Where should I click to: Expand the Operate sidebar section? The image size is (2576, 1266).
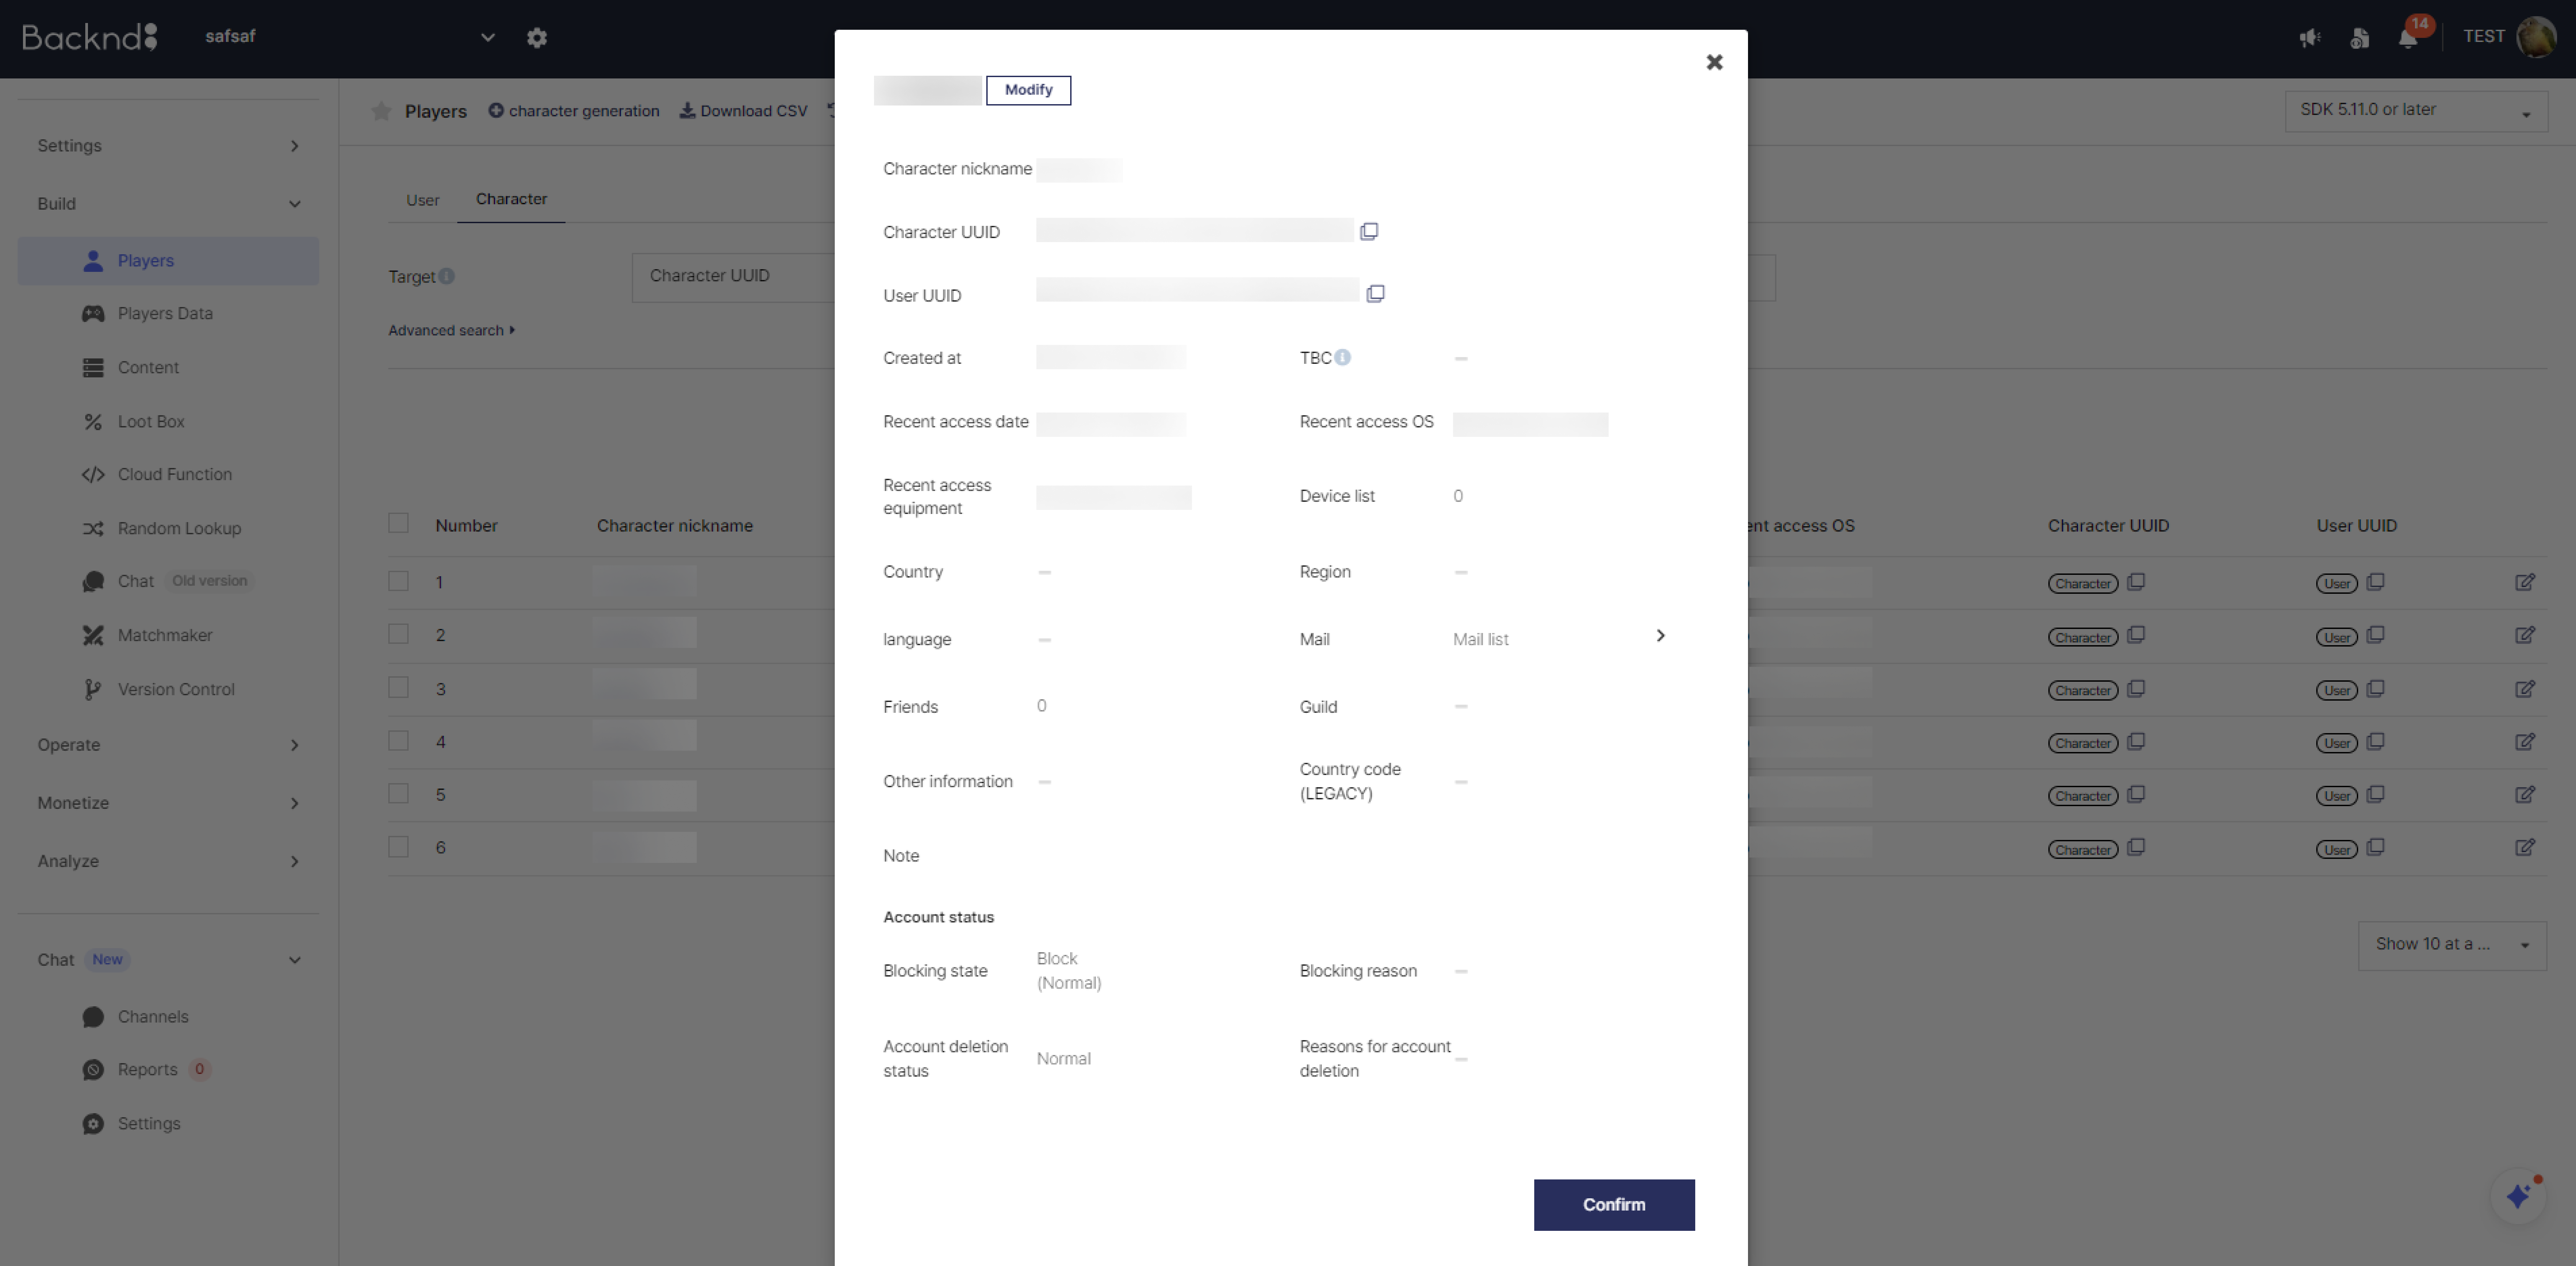point(168,745)
